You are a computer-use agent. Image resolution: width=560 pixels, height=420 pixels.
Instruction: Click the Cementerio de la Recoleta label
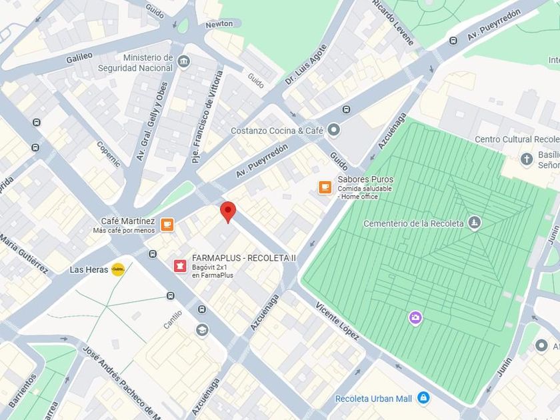click(x=413, y=223)
